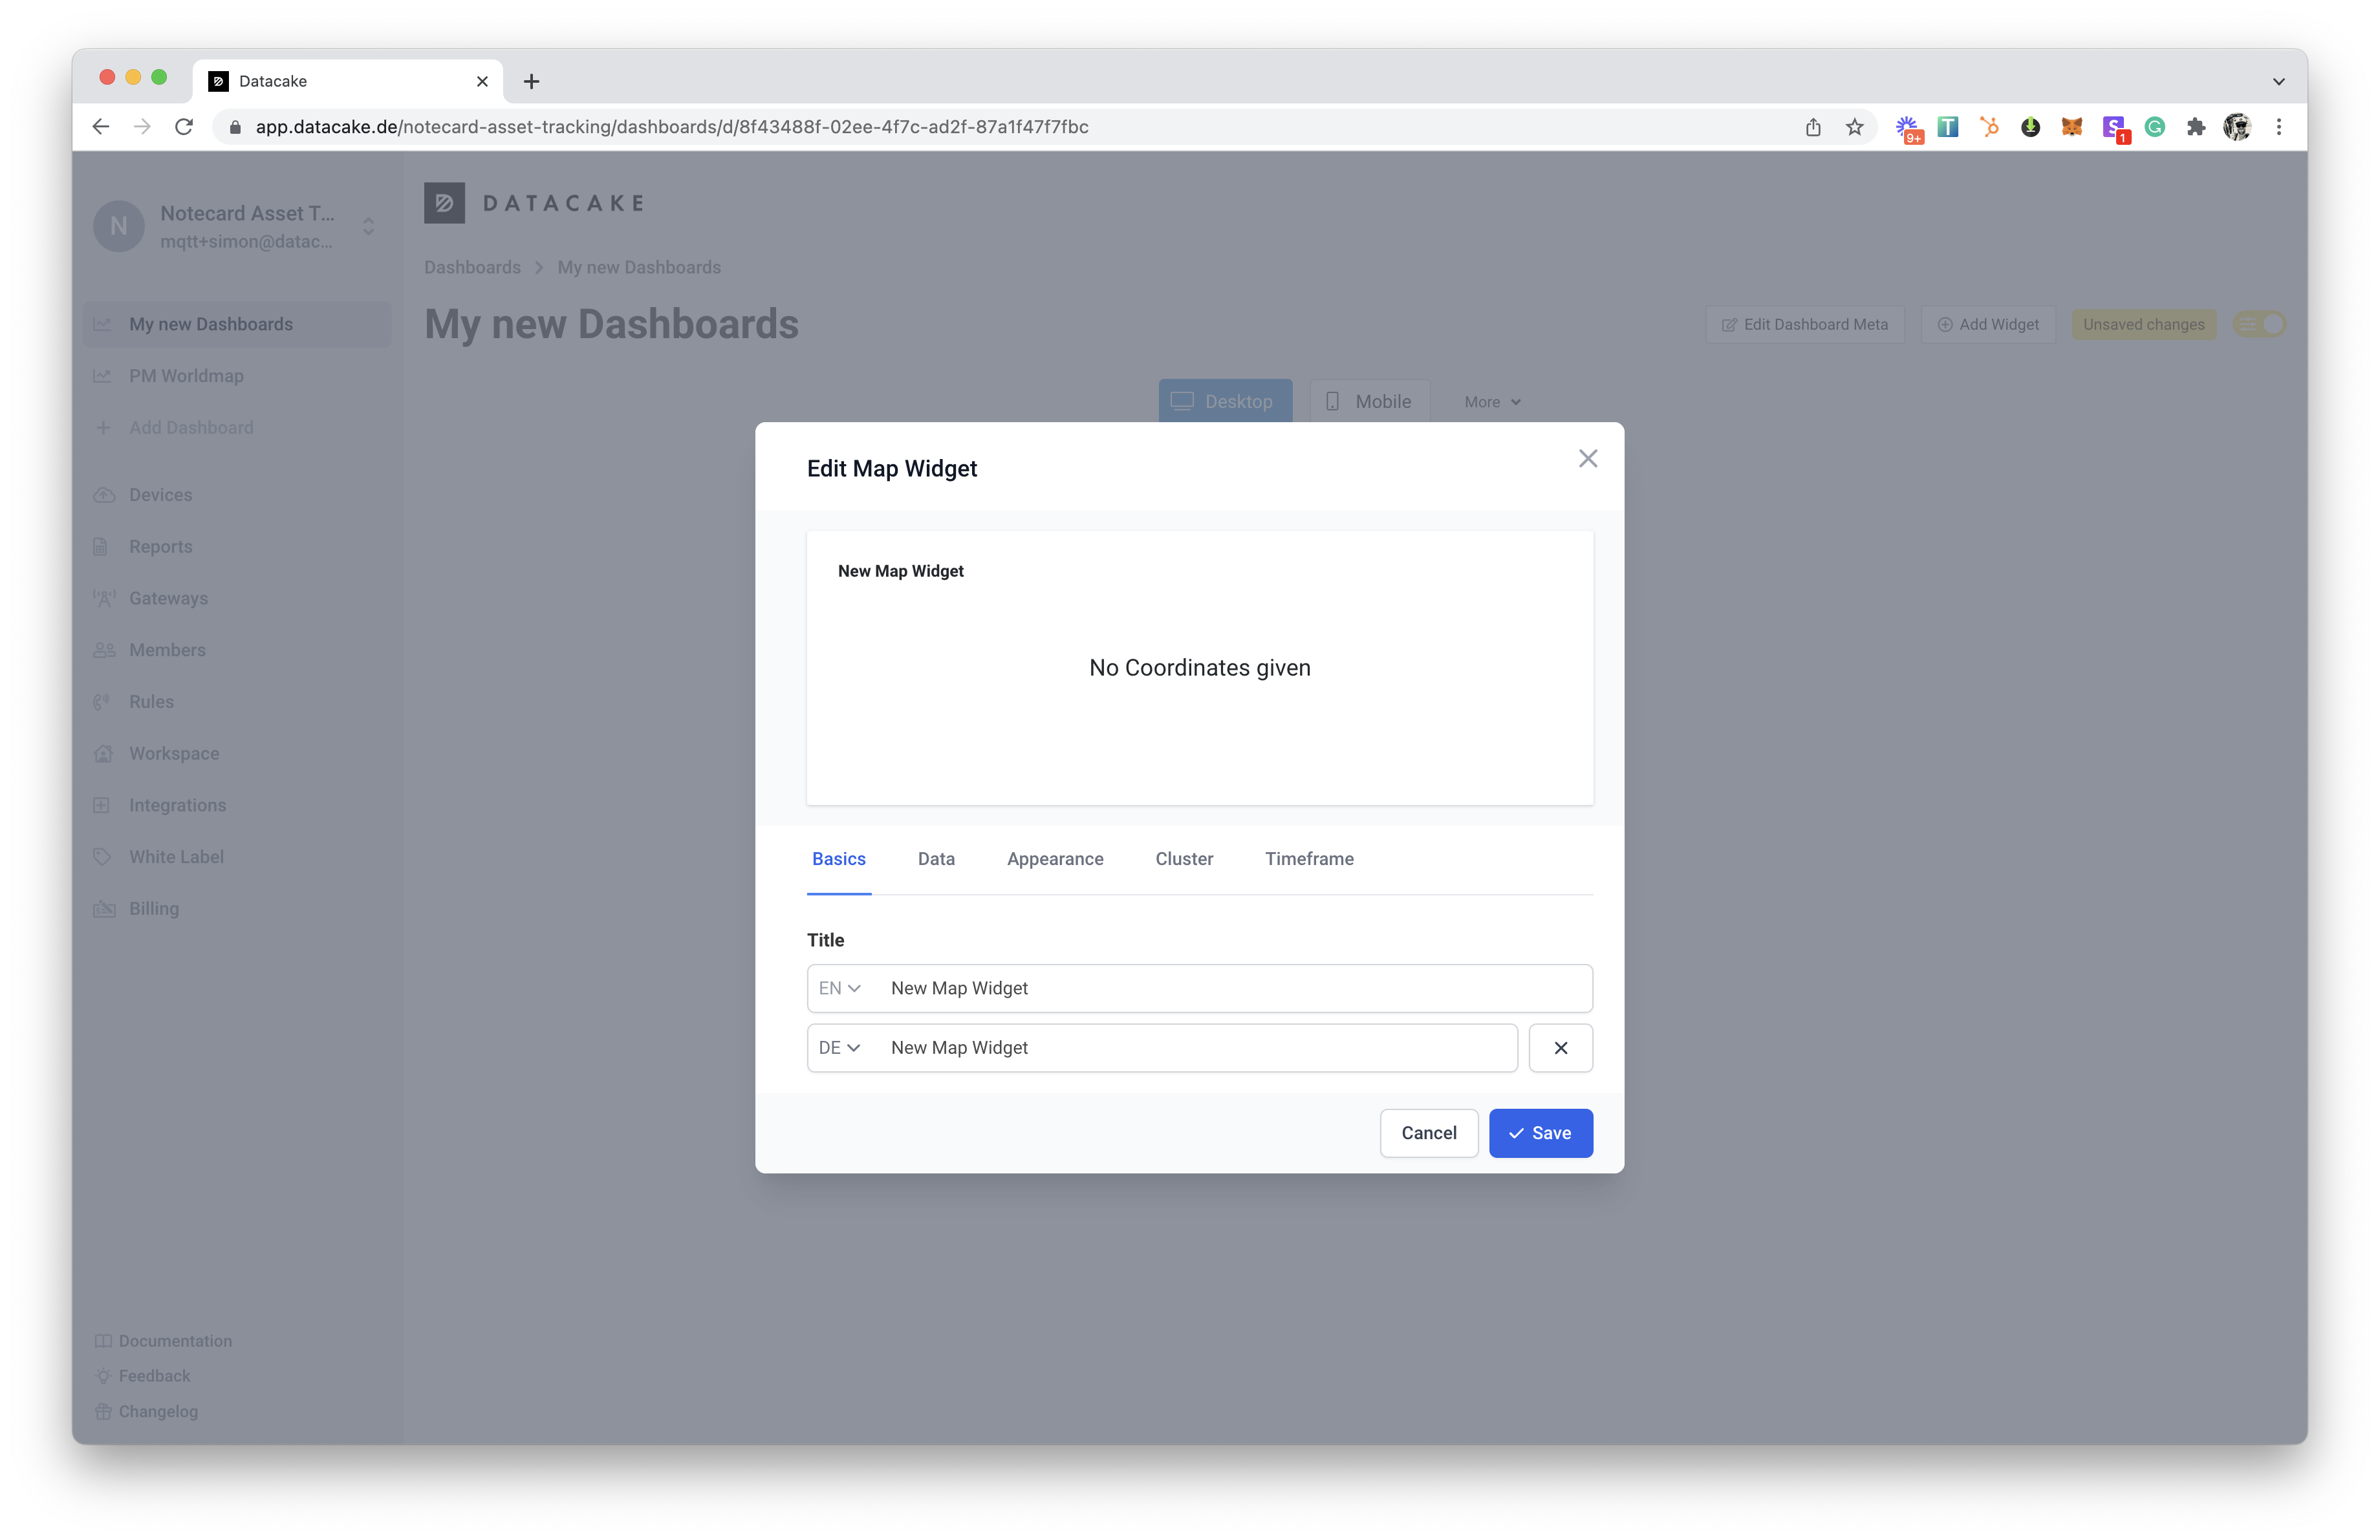Click the blue T extension icon
The width and height of the screenshot is (2380, 1540).
(1948, 127)
